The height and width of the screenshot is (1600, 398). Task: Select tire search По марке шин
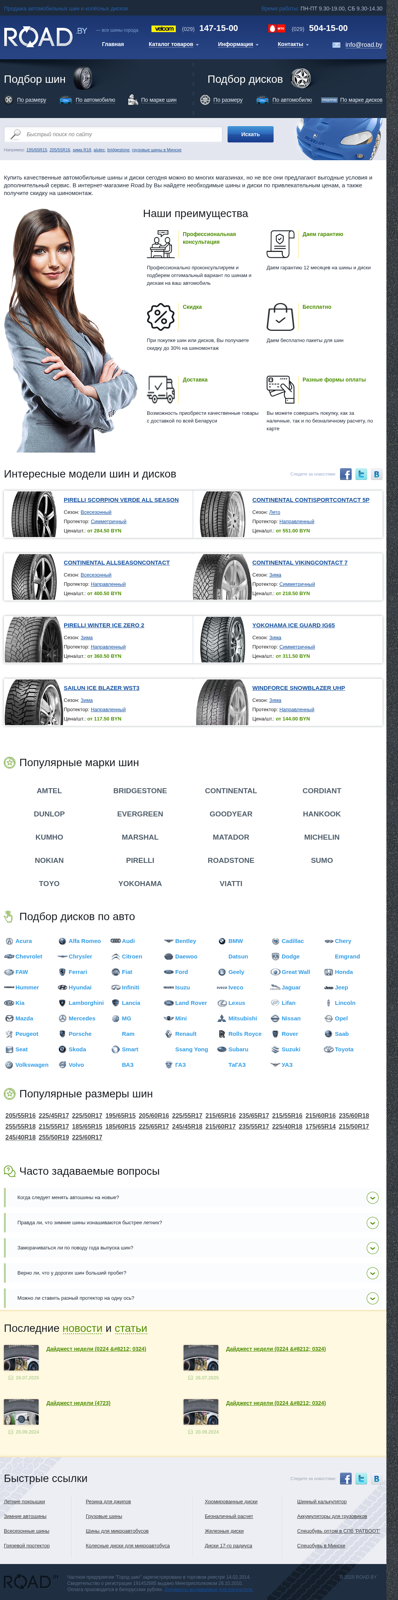[x=159, y=100]
